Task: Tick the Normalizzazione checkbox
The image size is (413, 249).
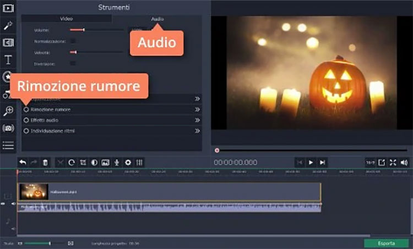Action: (73, 41)
